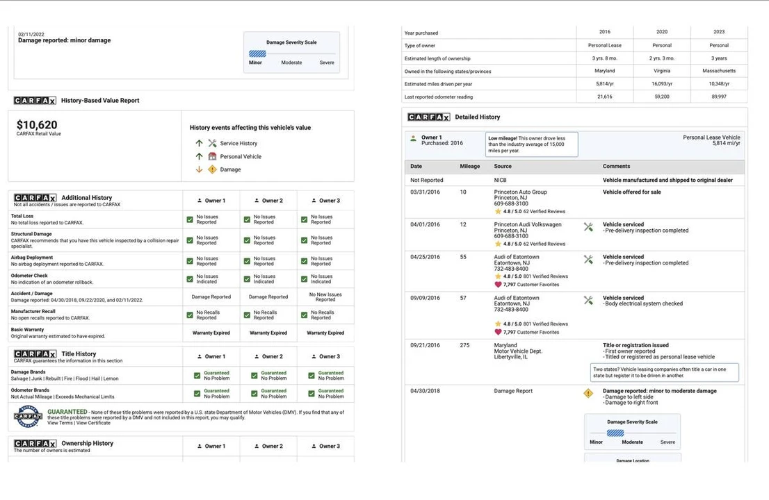Image resolution: width=769 pixels, height=500 pixels.
Task: Click 16,093/yr miles driven cell
Action: (662, 84)
